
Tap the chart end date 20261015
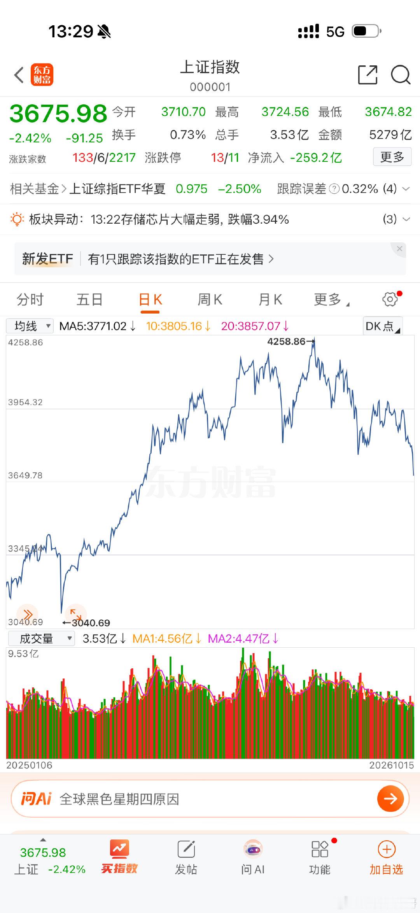click(391, 765)
